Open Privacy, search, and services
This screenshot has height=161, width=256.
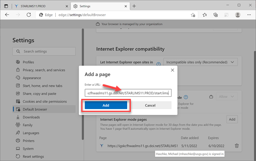[x=44, y=70]
